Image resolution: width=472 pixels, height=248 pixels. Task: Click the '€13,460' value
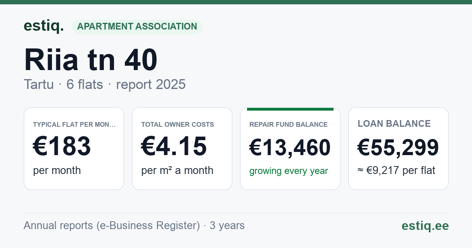pos(290,148)
